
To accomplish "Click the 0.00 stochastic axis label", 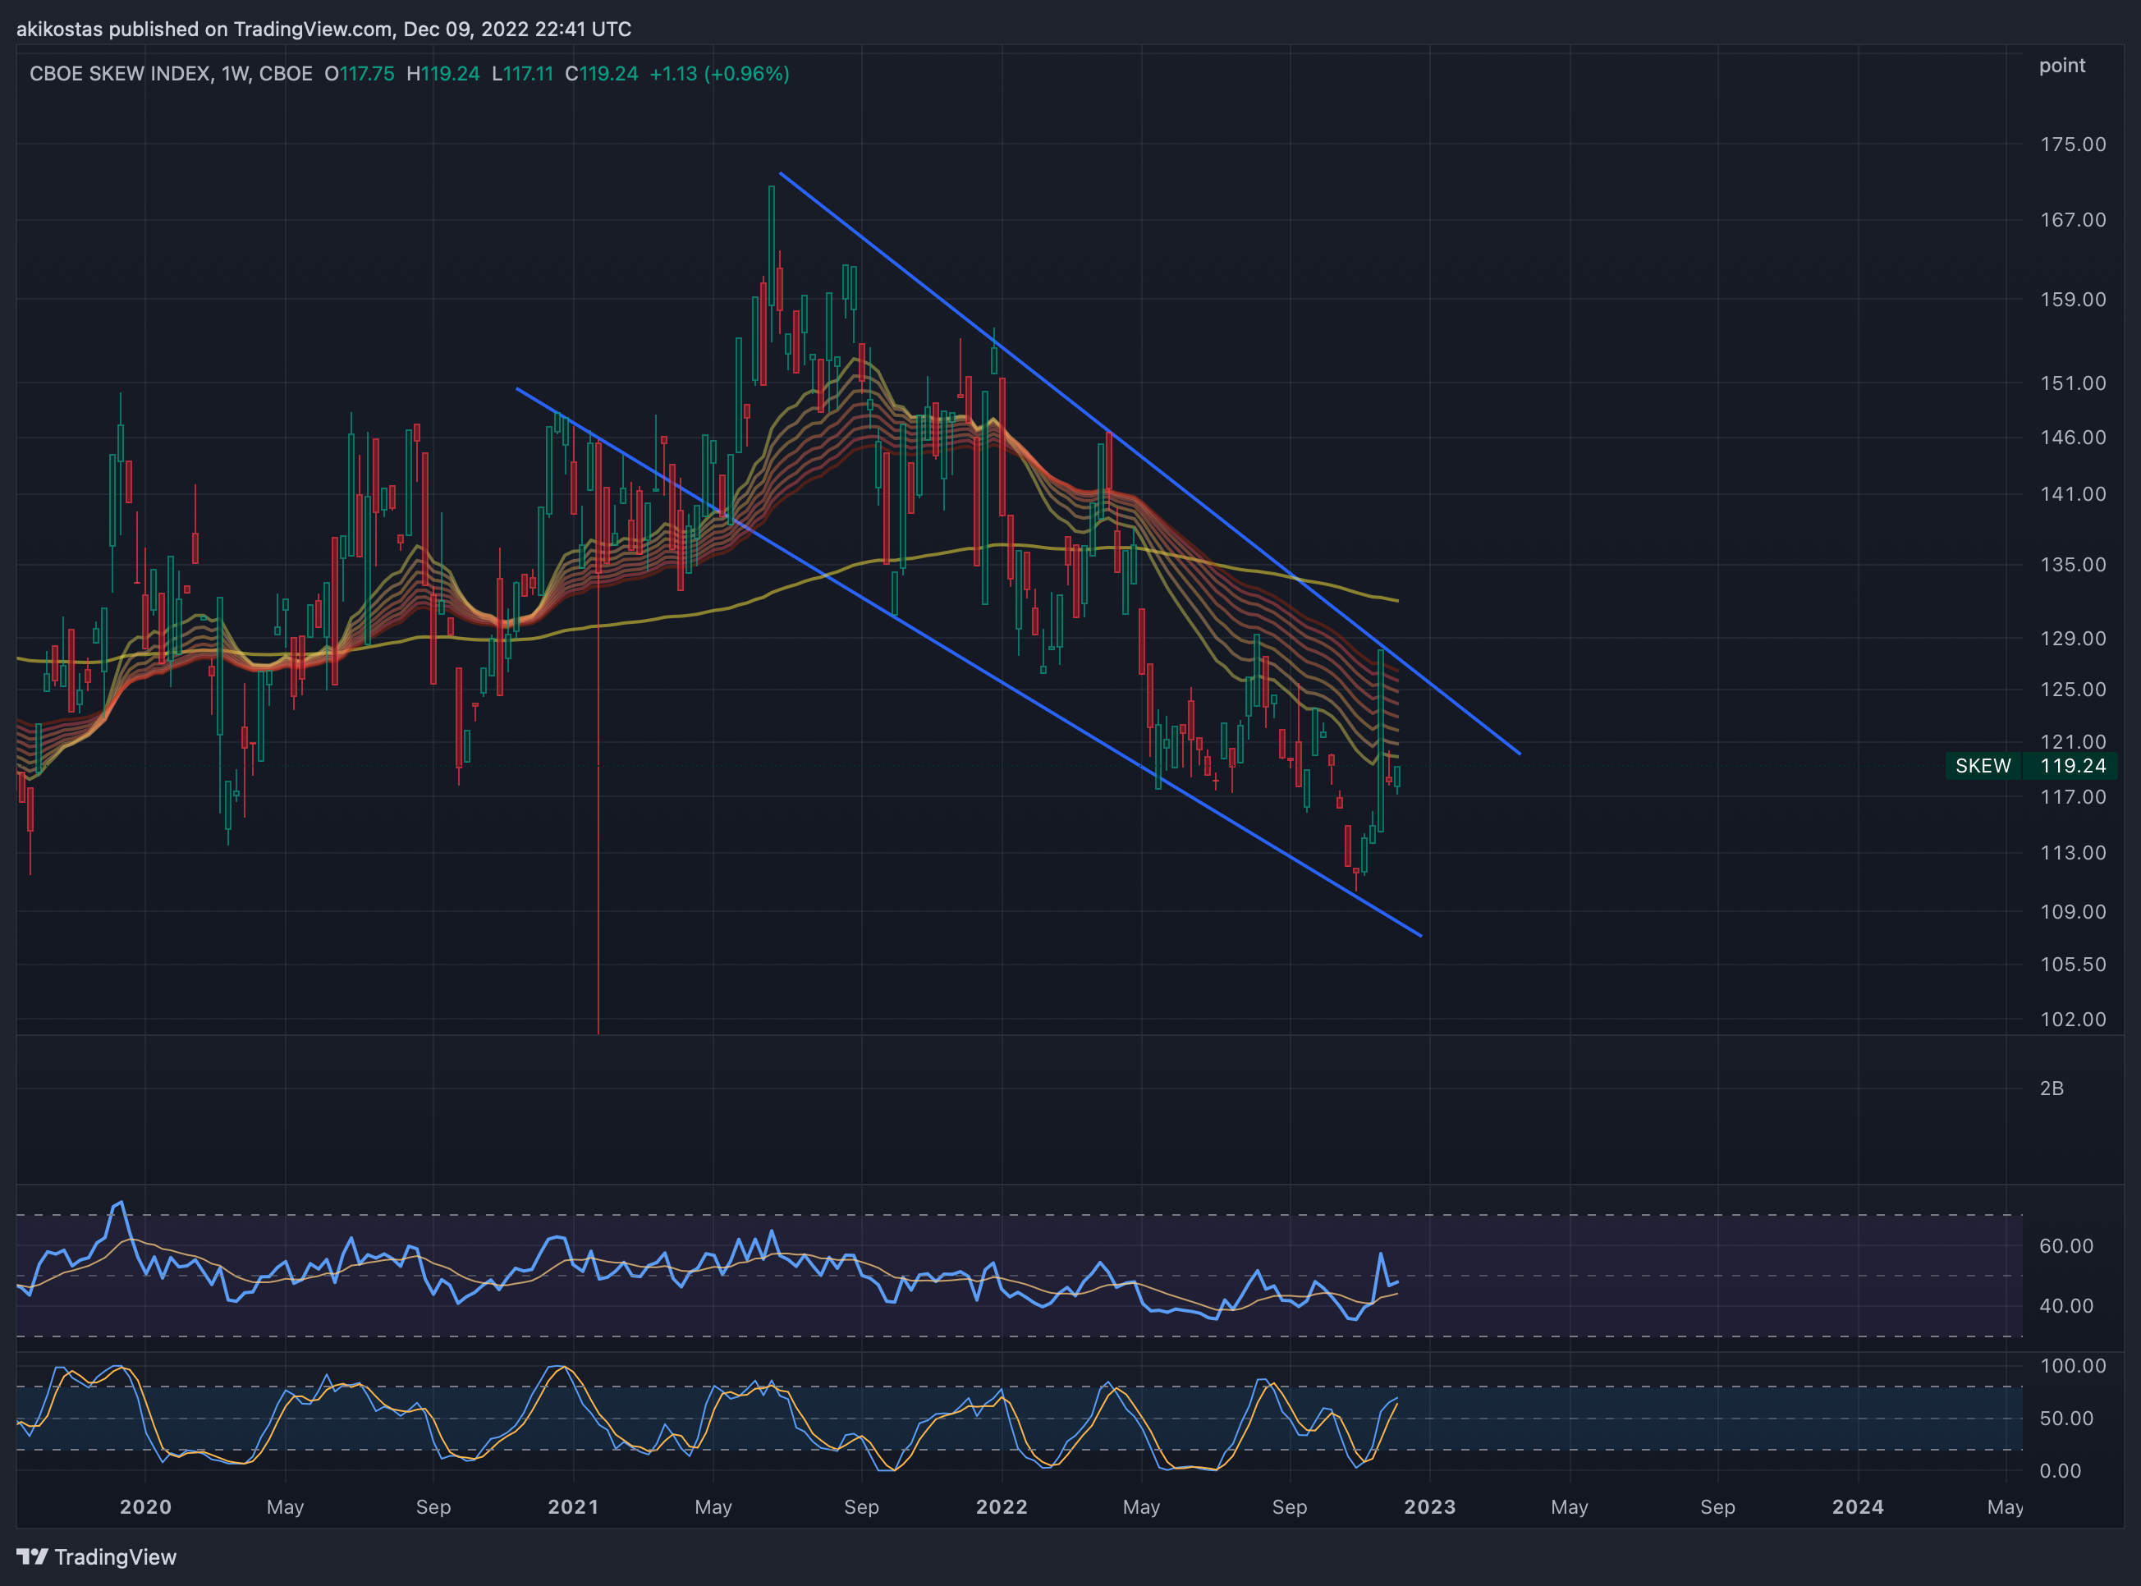I will 2061,1471.
